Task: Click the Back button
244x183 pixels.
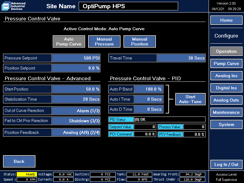Action: 19,161
